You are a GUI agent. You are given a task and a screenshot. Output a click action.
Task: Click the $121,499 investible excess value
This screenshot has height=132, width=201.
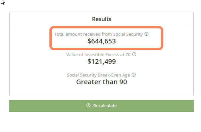pos(102,61)
